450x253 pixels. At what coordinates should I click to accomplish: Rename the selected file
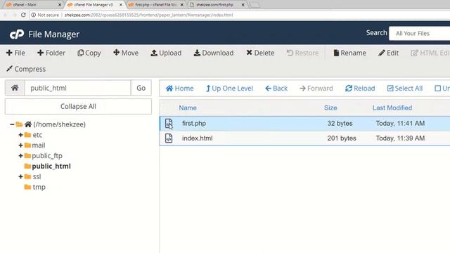tap(349, 53)
